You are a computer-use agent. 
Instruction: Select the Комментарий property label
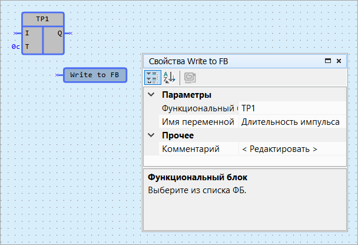[191, 149]
